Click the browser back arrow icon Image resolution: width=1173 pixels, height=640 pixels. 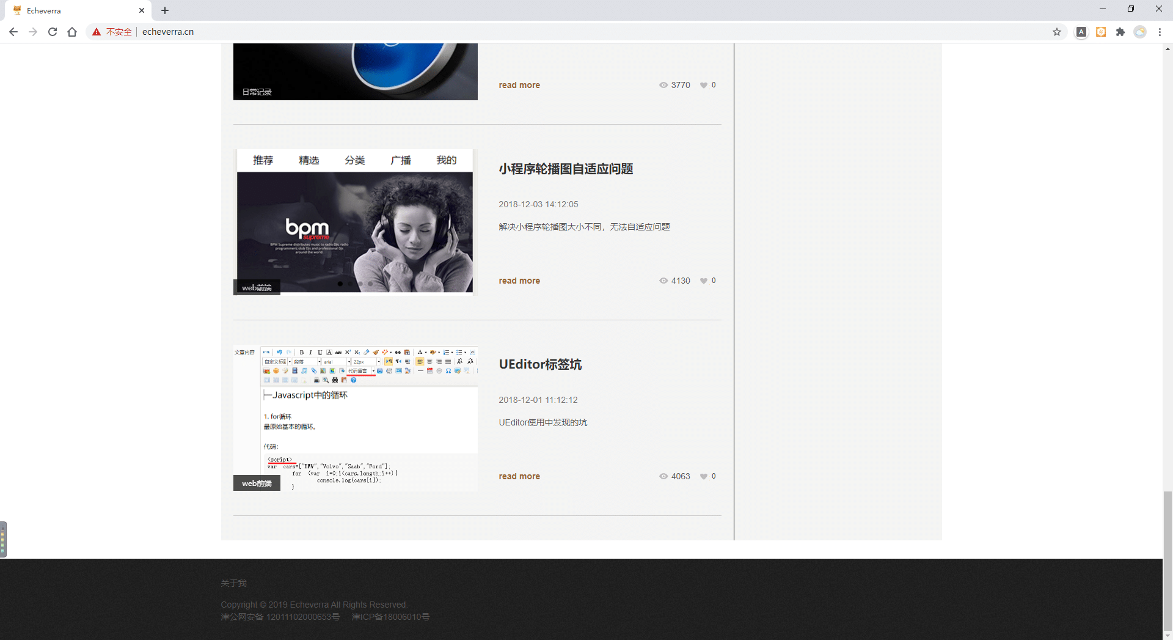[13, 32]
